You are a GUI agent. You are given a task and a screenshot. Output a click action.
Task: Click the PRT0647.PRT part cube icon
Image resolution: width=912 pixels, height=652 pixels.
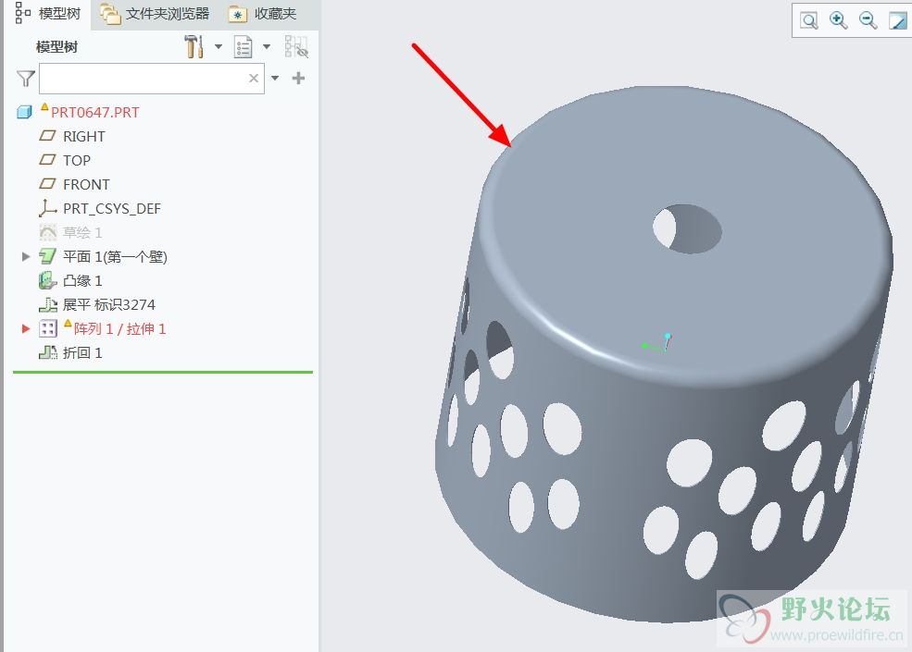point(24,112)
